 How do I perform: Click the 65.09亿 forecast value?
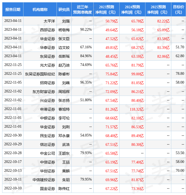coord(163,30)
